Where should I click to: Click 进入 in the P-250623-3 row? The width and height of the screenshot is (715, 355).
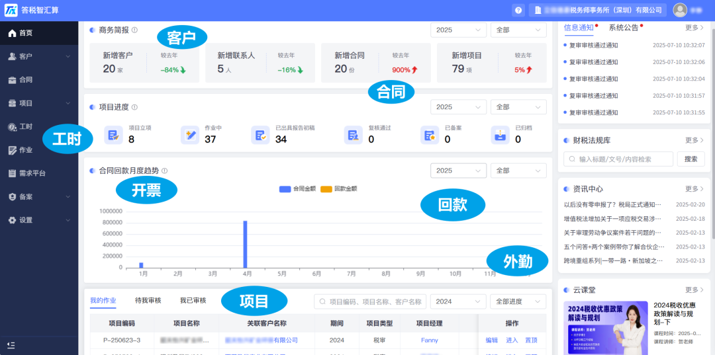pyautogui.click(x=512, y=340)
